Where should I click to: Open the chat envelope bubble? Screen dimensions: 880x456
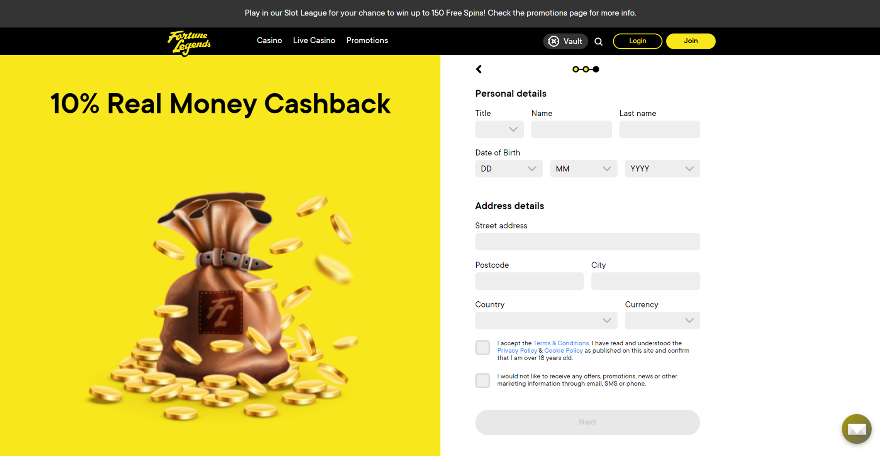(856, 429)
